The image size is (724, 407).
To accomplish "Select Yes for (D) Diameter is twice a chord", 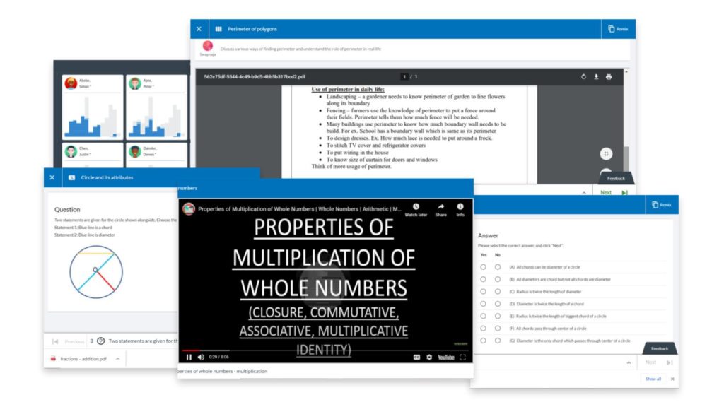I will click(483, 304).
